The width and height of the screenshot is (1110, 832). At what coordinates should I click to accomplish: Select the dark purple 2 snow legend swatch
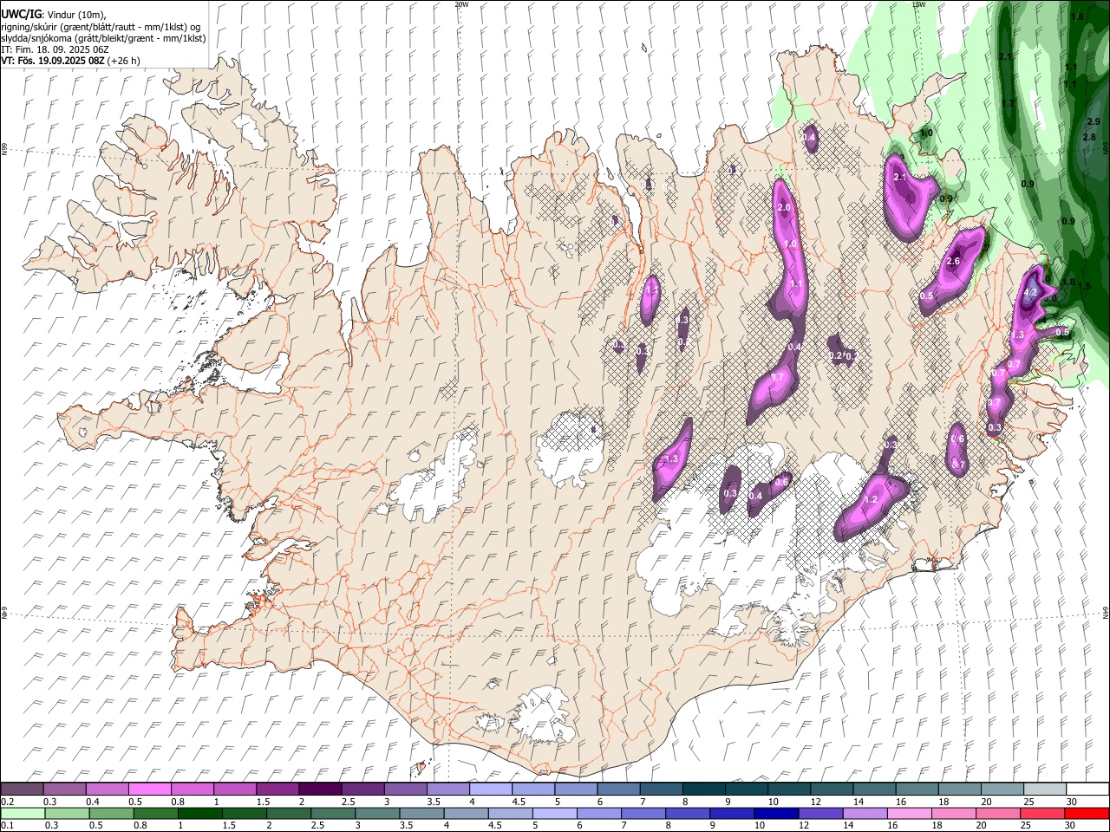pos(320,789)
